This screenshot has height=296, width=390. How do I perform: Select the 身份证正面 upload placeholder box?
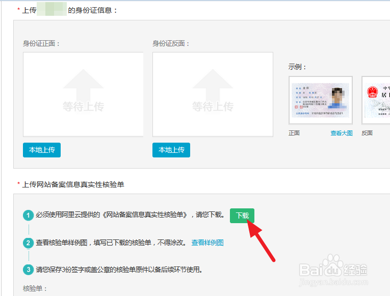click(x=83, y=94)
